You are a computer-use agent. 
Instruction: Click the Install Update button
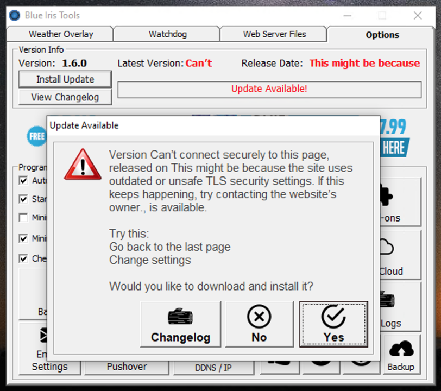pos(65,79)
